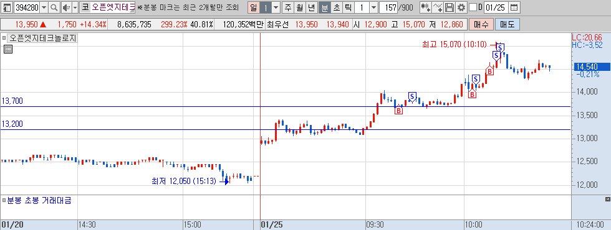Save chart with floppy disk icon
This screenshot has height=230, width=611.
click(450, 7)
